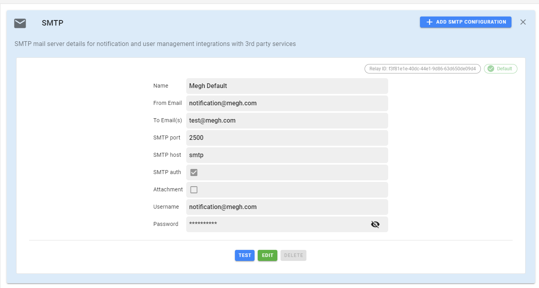Disable the SMTP auth checkbox
Screen dimensions: 539x288
(193, 172)
